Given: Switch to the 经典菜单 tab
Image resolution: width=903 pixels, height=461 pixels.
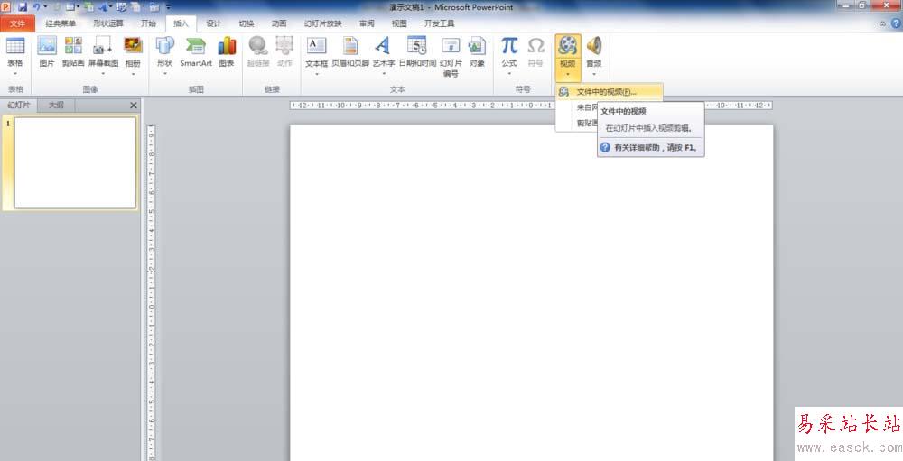Looking at the screenshot, I should click(61, 23).
